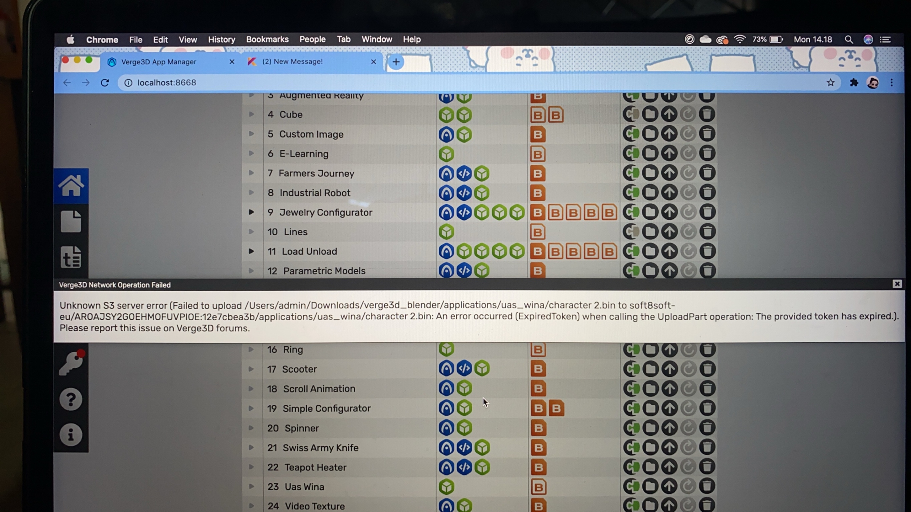Open the Window menu

click(x=377, y=39)
